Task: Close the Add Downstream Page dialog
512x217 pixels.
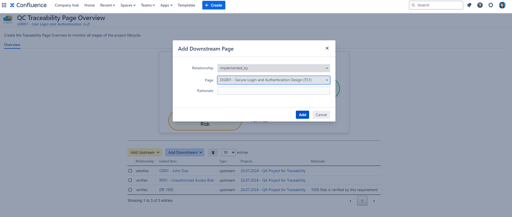Action: point(327,48)
